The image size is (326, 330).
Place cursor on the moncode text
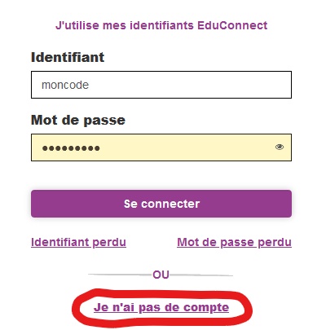click(65, 85)
